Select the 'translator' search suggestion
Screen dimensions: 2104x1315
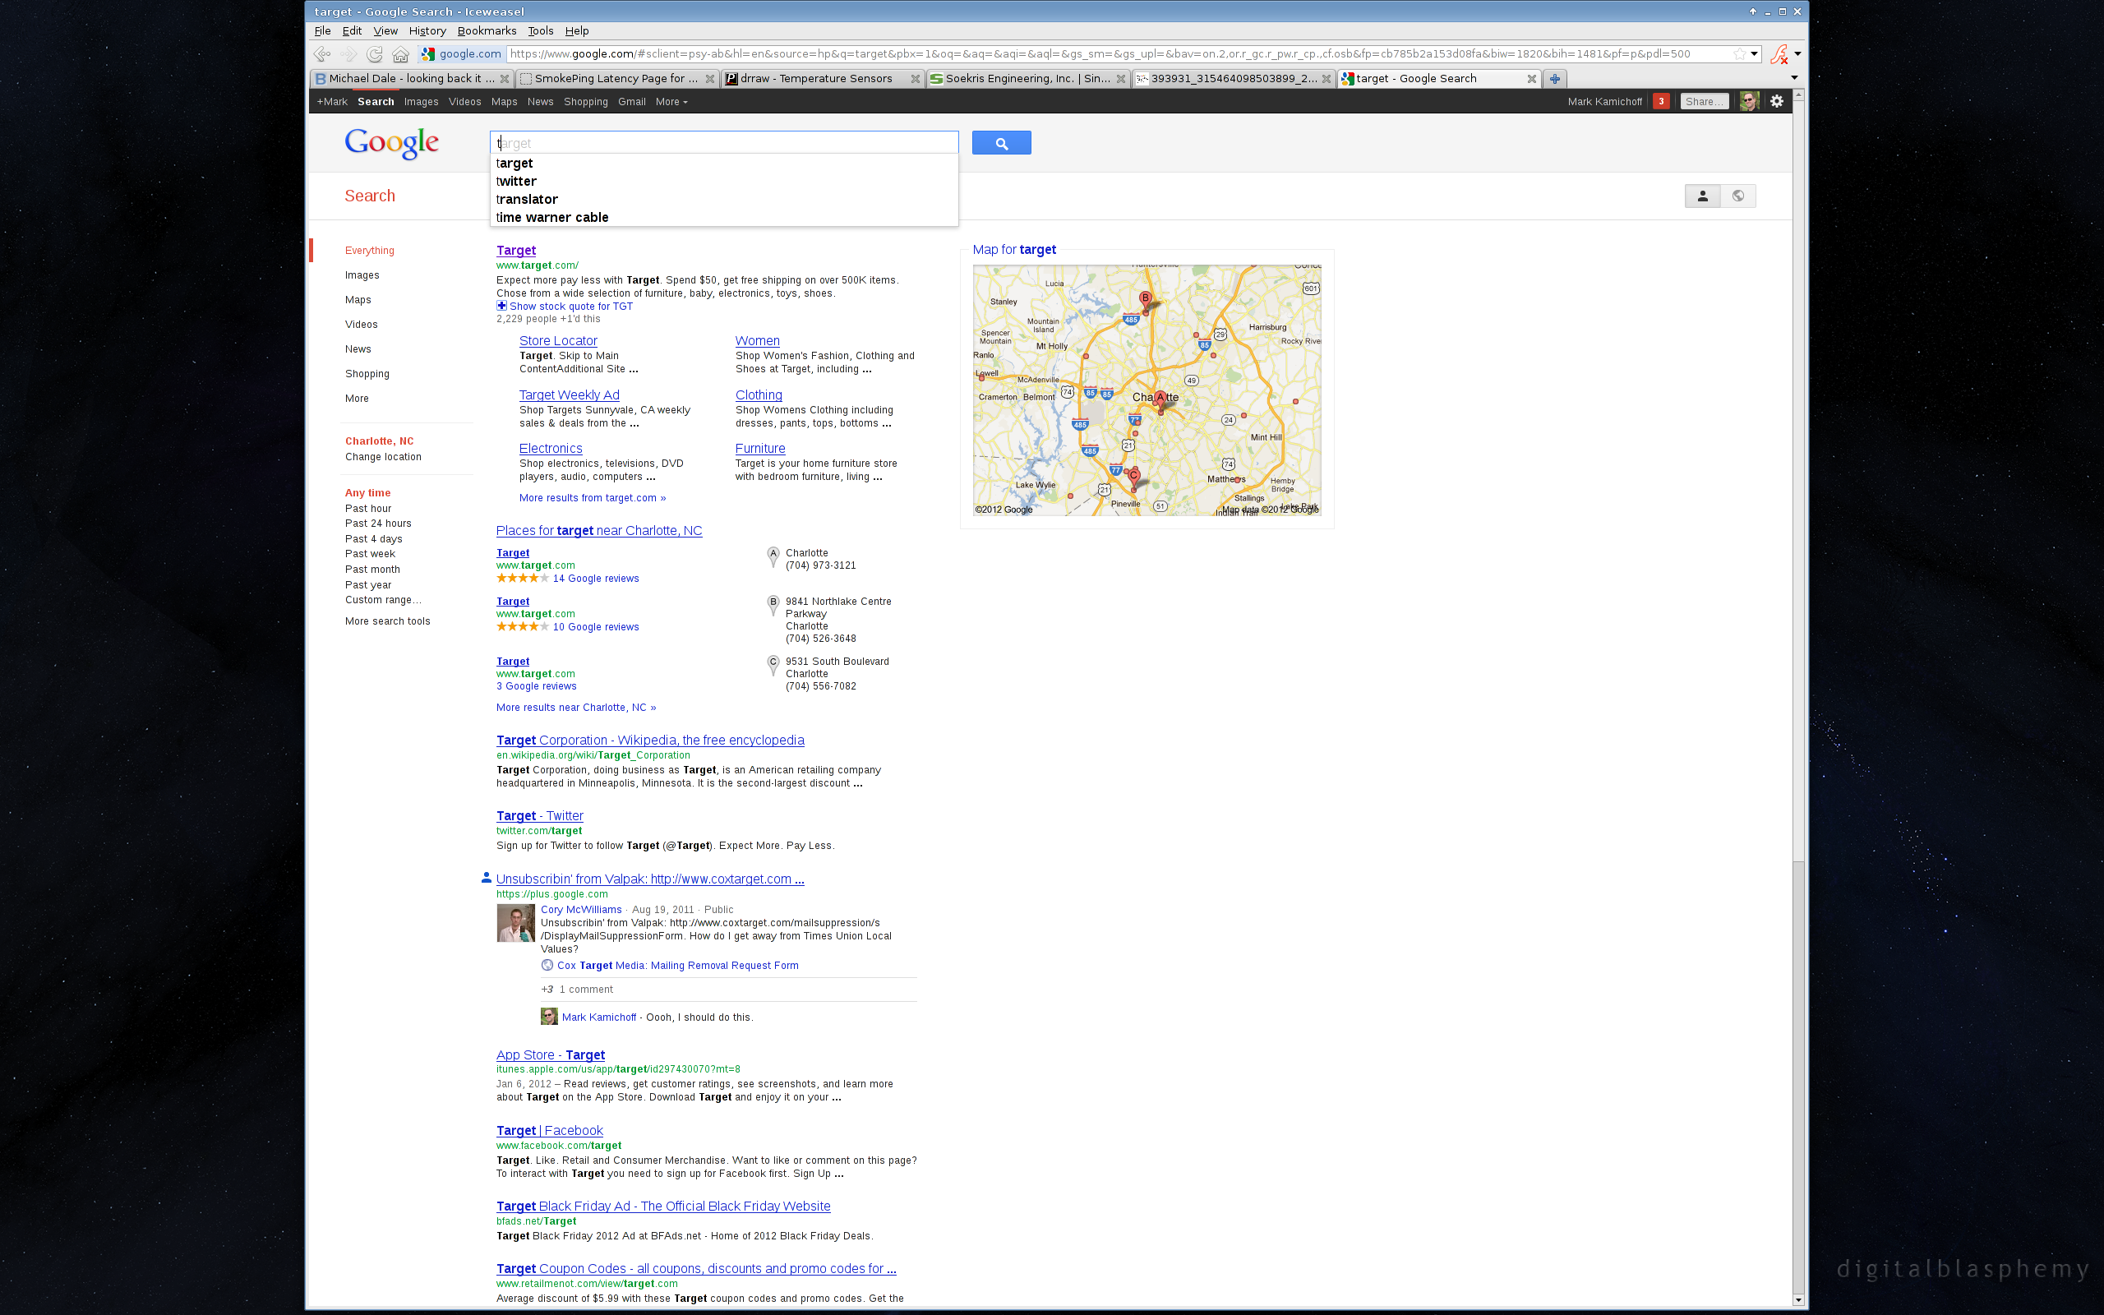[724, 199]
